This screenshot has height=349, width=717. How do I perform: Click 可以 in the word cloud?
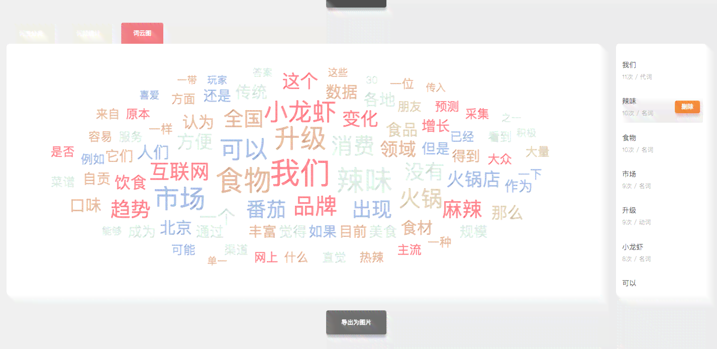click(244, 149)
